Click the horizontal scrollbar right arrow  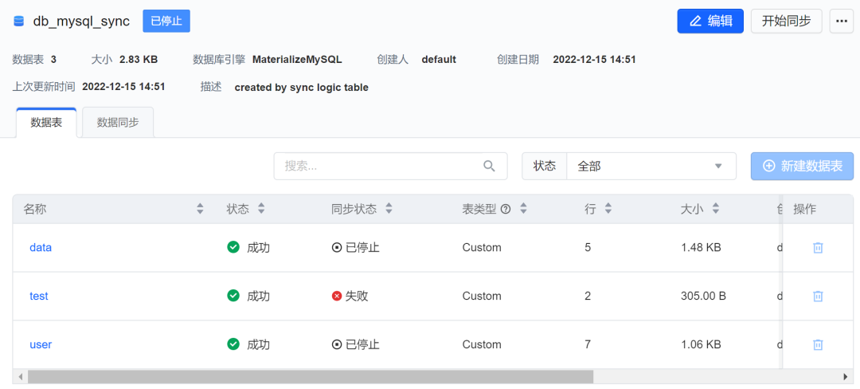tap(846, 376)
